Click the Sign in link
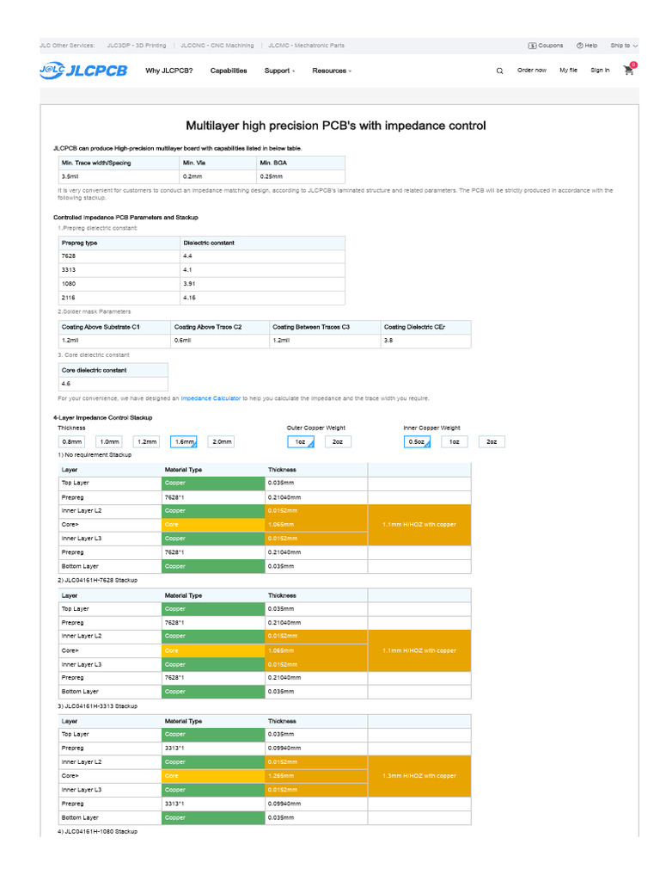Screen dimensions: 660x881 tap(600, 71)
